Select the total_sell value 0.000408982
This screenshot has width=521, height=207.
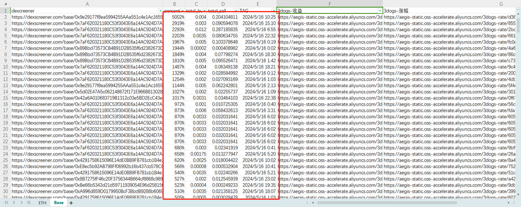point(223,48)
